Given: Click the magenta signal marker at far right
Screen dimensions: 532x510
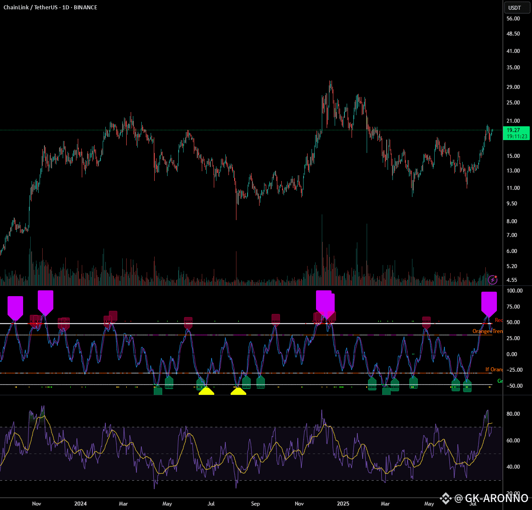Looking at the screenshot, I should (489, 304).
